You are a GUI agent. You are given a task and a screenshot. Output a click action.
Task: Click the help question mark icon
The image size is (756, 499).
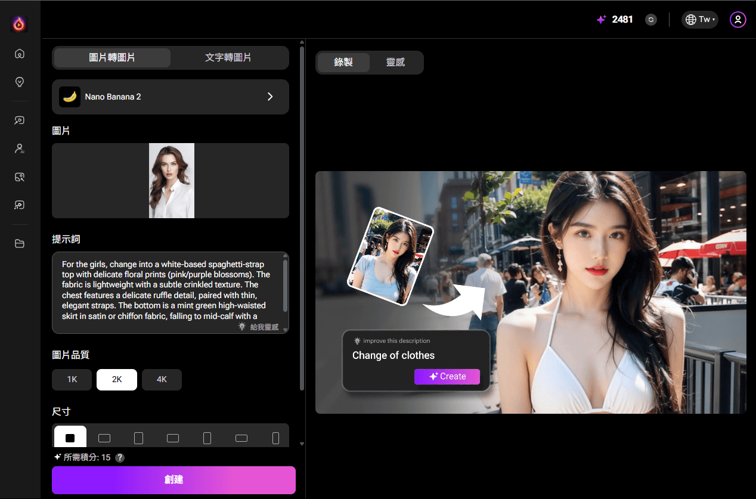click(120, 458)
